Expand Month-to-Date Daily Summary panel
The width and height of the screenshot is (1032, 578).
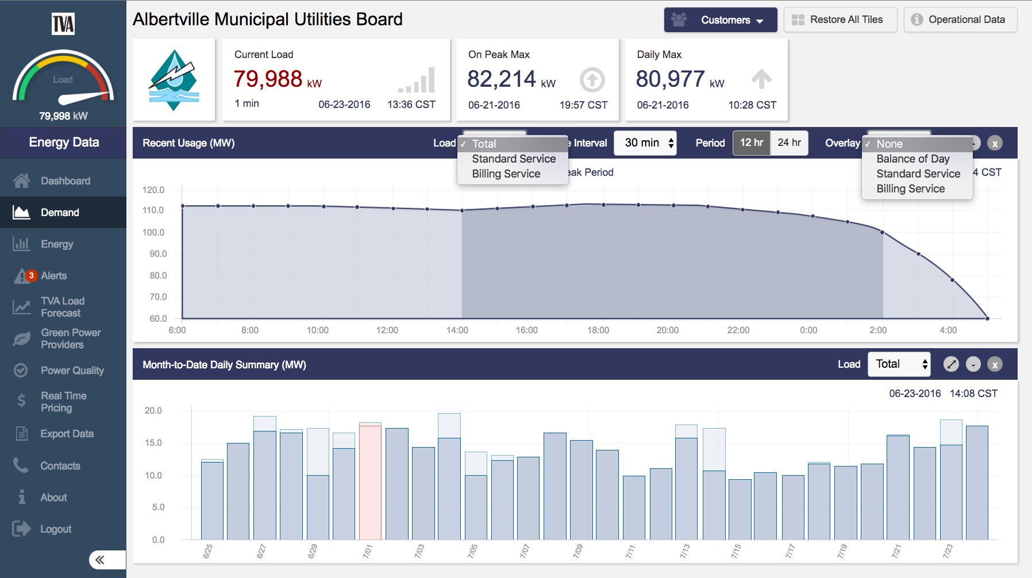pyautogui.click(x=952, y=364)
